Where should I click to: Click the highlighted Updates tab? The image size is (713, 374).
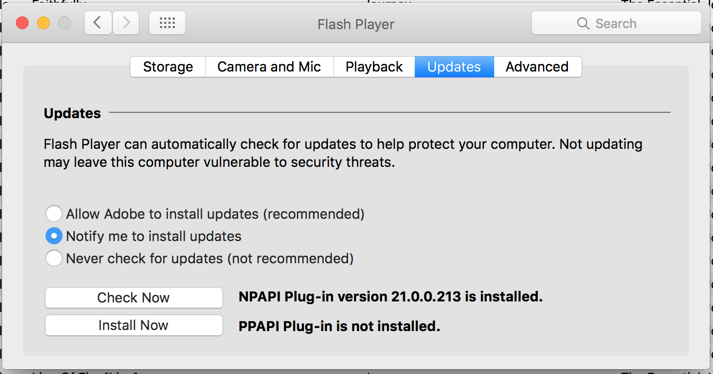[x=454, y=67]
